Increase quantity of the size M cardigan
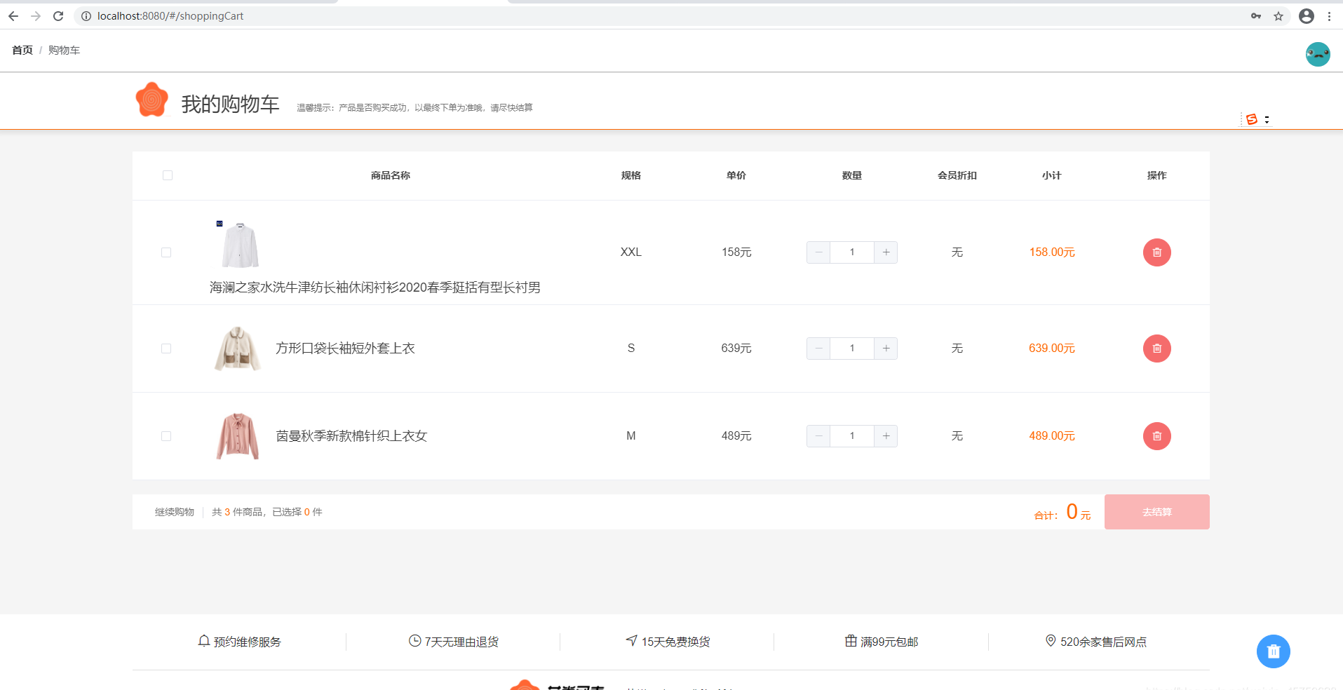 [x=886, y=436]
